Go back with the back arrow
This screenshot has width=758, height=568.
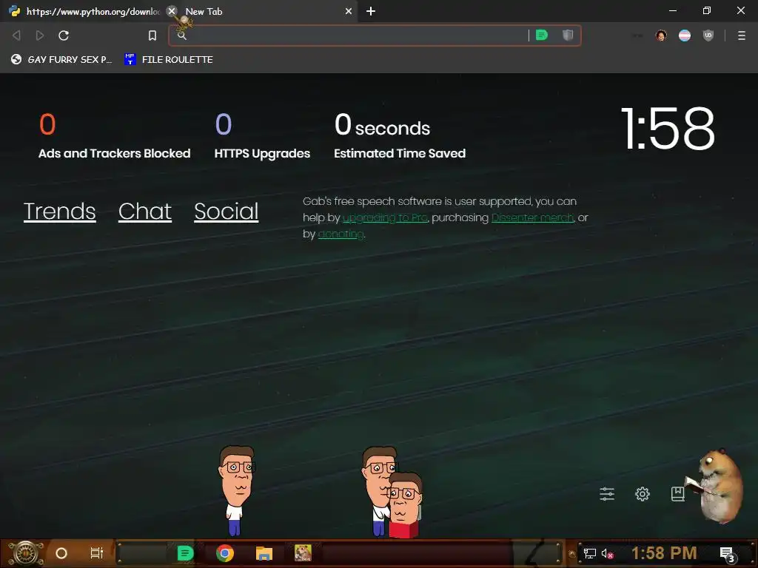coord(16,35)
